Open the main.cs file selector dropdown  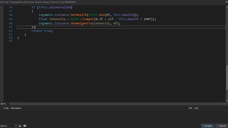coord(16,126)
